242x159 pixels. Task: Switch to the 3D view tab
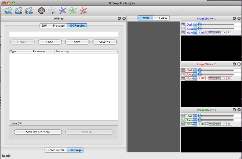[x=161, y=18]
